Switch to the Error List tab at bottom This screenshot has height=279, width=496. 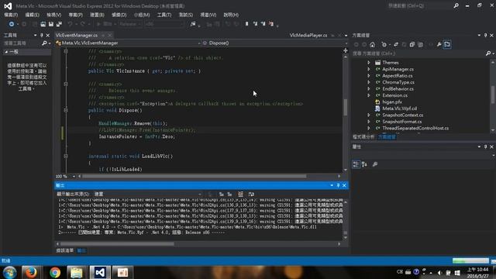click(x=65, y=250)
